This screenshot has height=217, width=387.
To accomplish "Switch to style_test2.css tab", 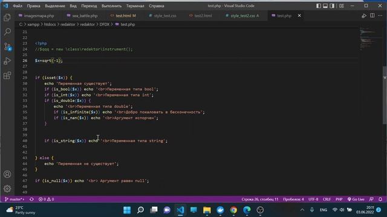I will (242, 16).
